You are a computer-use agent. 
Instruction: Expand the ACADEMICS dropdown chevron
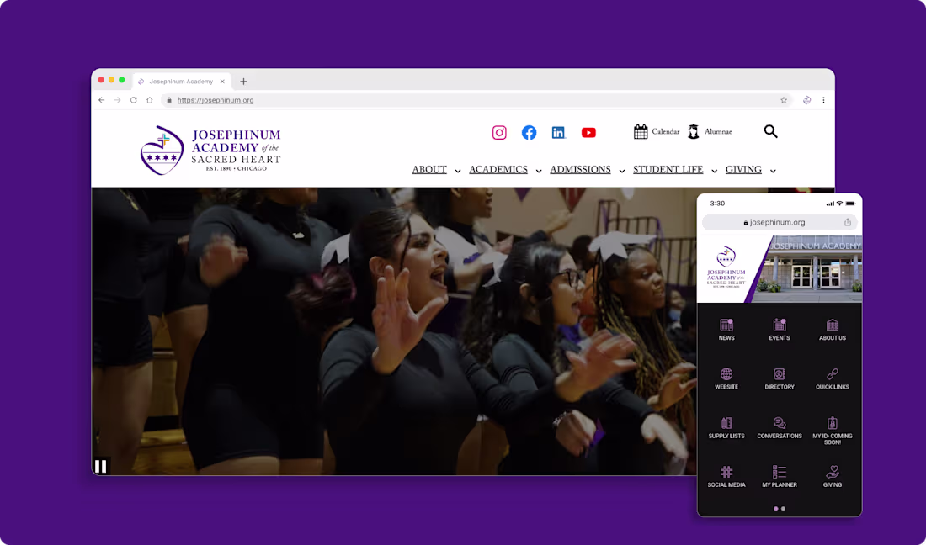(539, 171)
